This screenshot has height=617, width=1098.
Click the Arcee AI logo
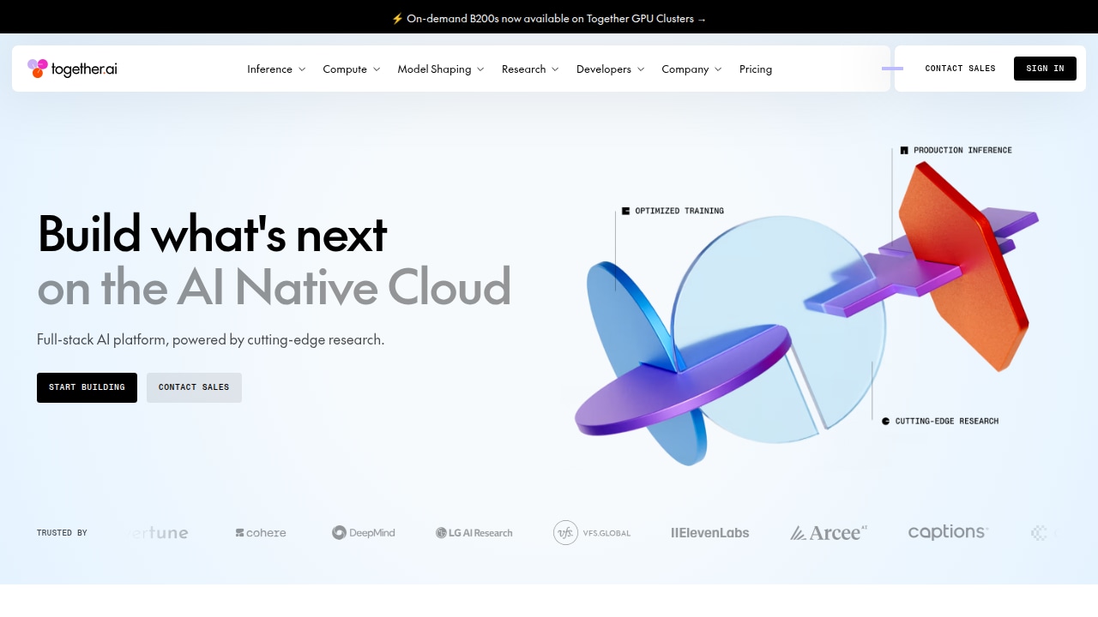(x=829, y=533)
